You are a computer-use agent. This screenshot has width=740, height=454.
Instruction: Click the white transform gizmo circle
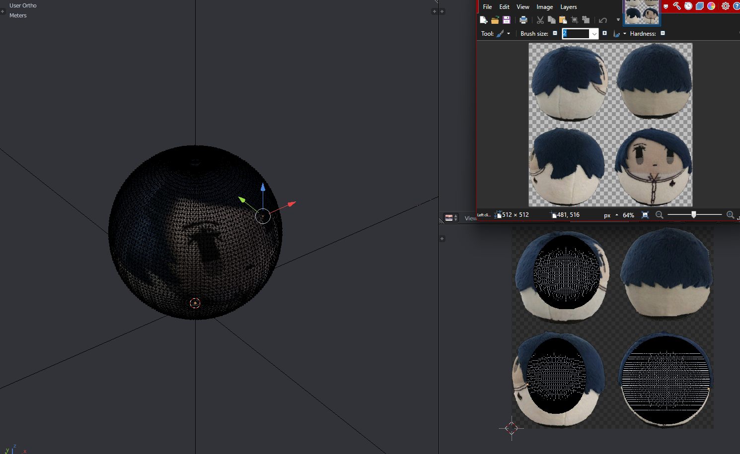pyautogui.click(x=263, y=216)
